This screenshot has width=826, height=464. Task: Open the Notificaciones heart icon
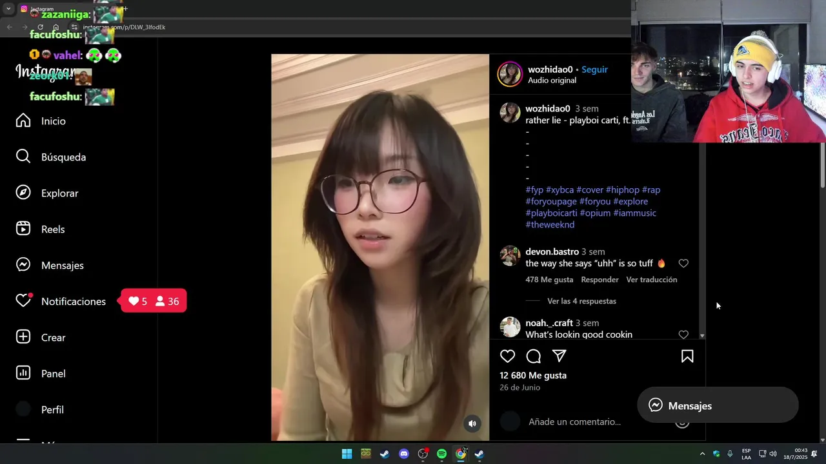23,301
